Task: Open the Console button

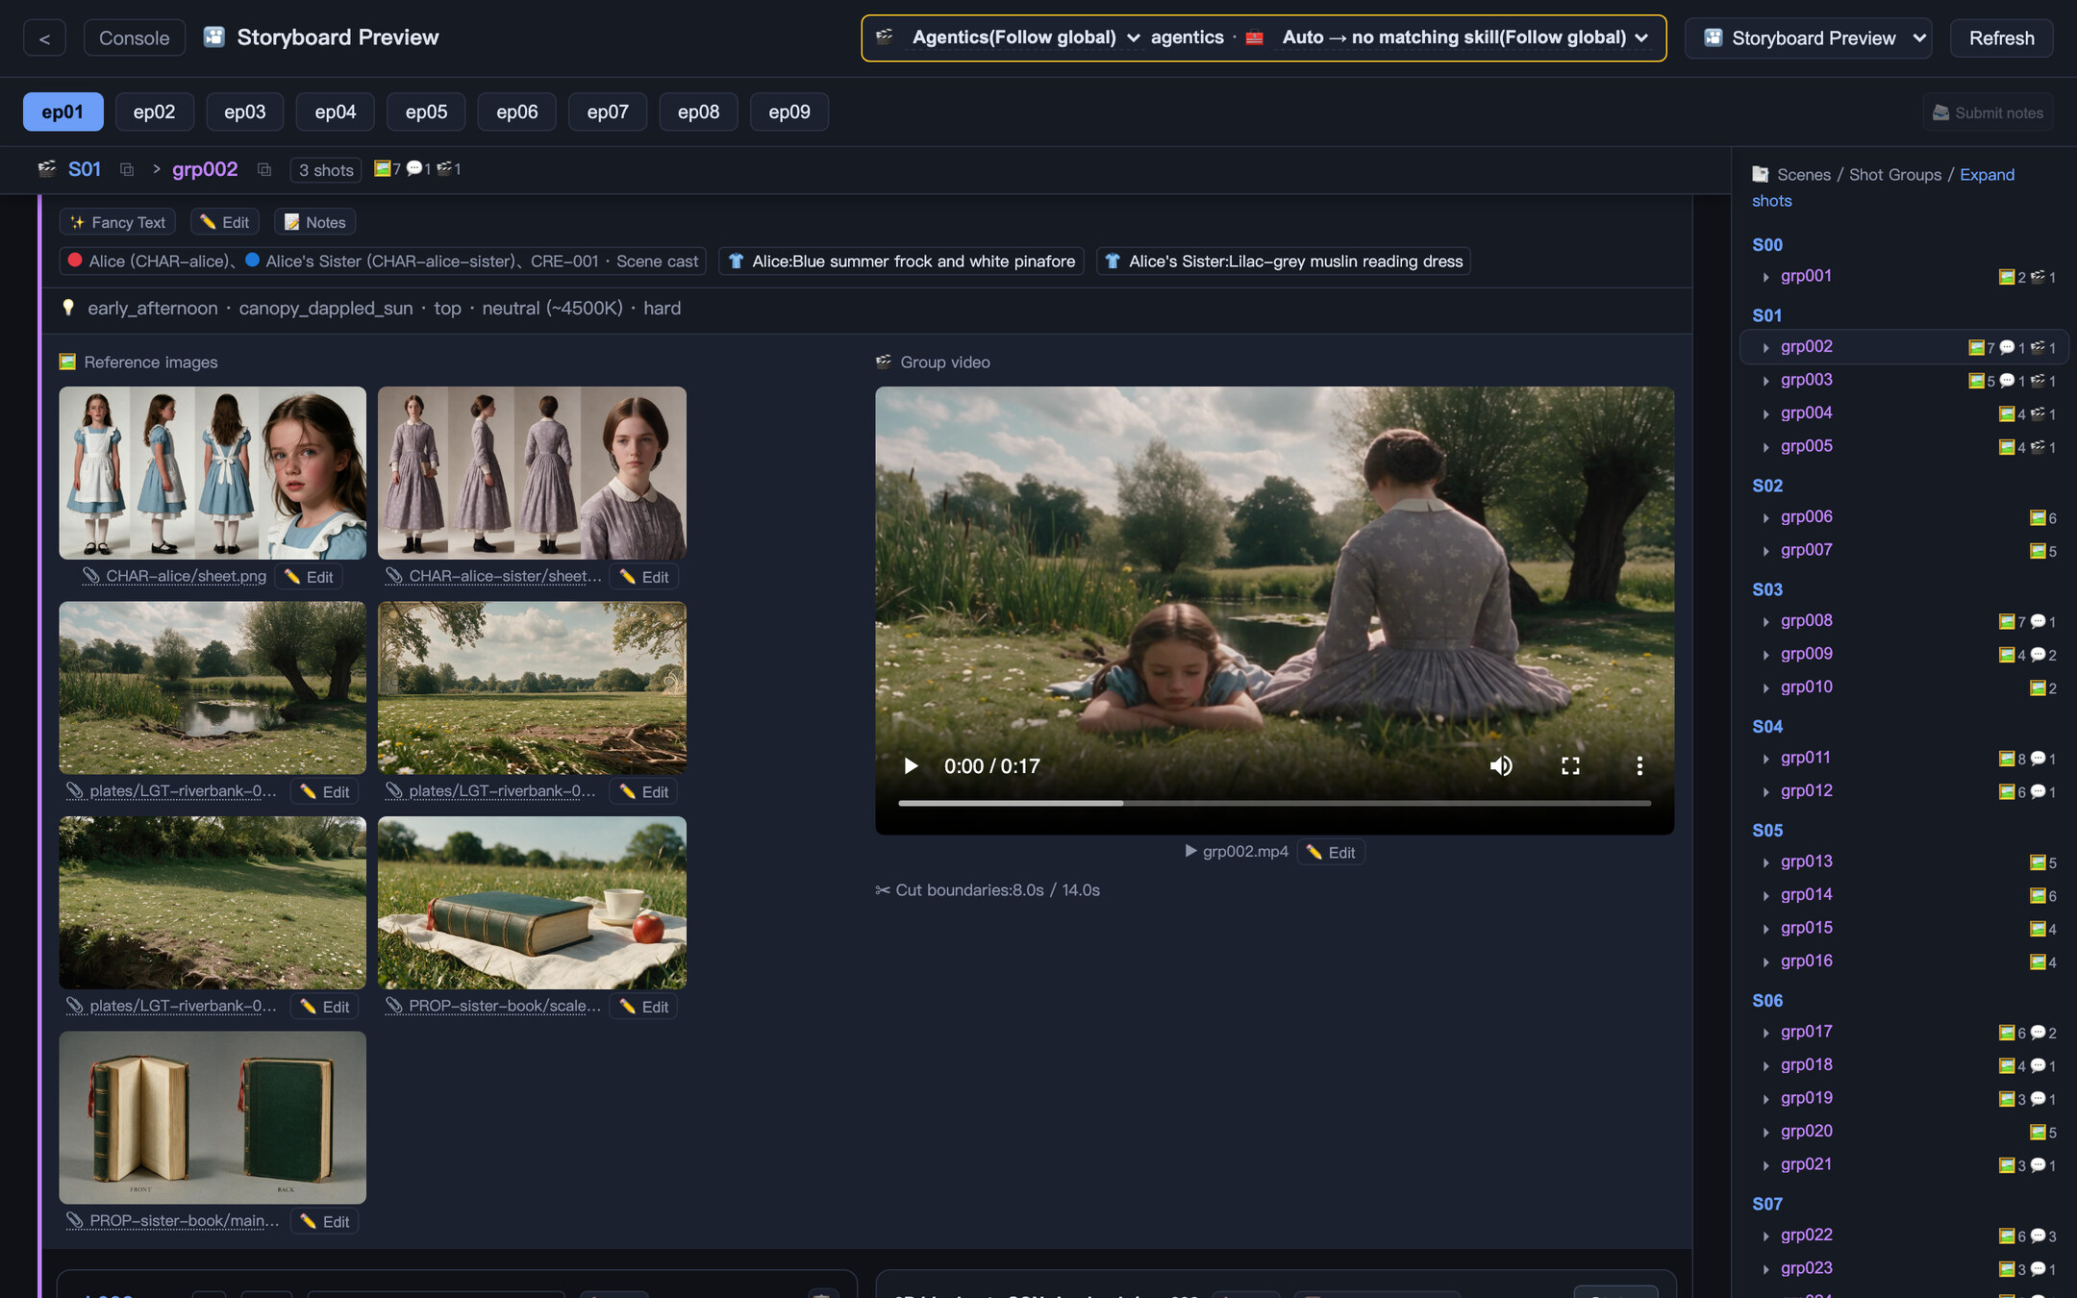Action: point(134,38)
